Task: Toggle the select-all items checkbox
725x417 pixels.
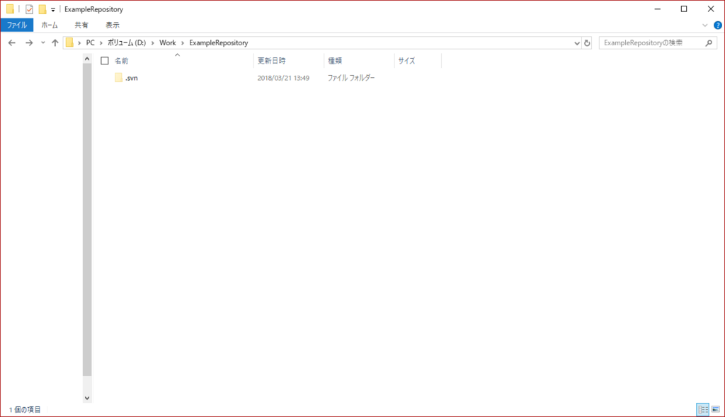Action: [x=105, y=61]
